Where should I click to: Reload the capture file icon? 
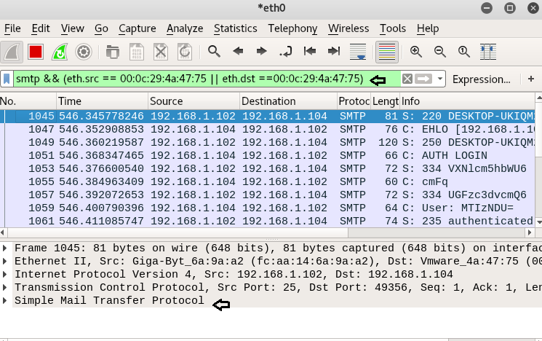[185, 52]
